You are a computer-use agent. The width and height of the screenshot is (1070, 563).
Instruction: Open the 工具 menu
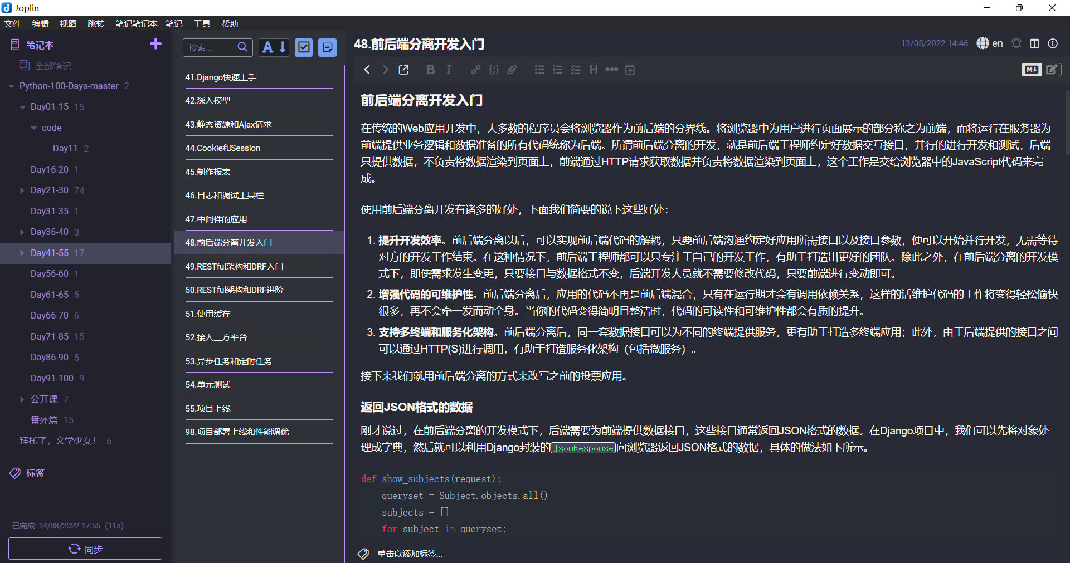pos(202,23)
